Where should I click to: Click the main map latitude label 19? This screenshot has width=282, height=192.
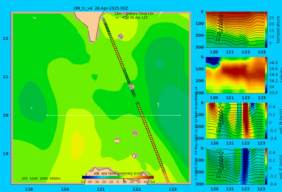pyautogui.click(x=6, y=154)
